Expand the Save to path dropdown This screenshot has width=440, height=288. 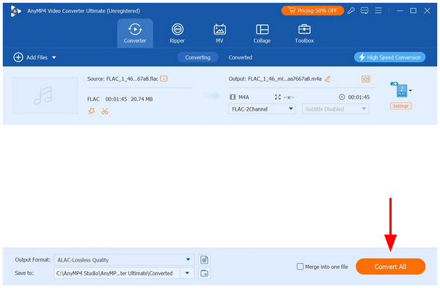[x=187, y=273]
